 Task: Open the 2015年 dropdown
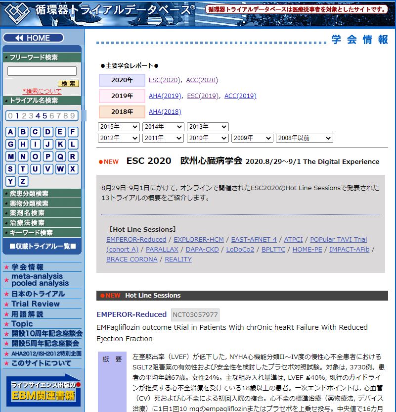tap(119, 127)
